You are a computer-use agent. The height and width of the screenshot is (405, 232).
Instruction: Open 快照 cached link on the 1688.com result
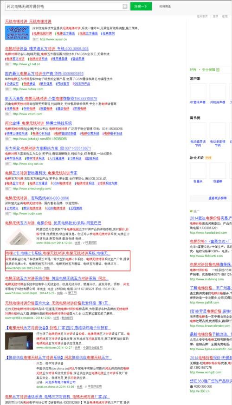[x=77, y=243]
